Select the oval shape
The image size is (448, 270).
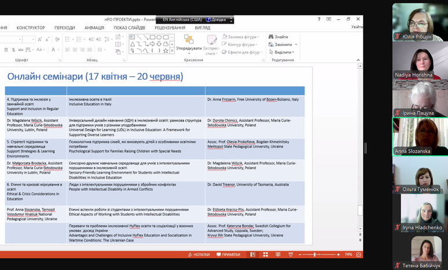[159, 37]
